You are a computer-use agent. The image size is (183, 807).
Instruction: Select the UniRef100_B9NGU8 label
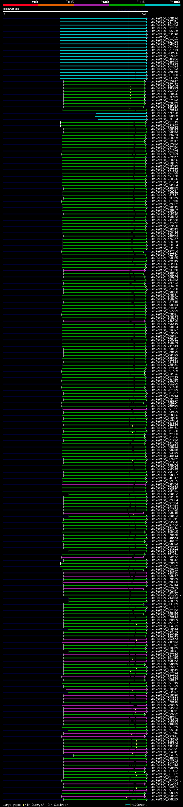(164, 292)
